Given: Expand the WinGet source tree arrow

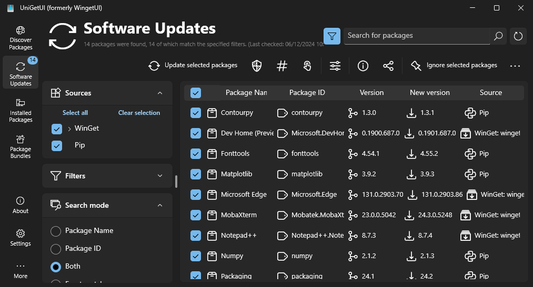Looking at the screenshot, I should (x=69, y=129).
